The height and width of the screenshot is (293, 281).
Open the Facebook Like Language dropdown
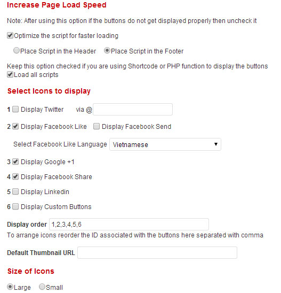(165, 144)
